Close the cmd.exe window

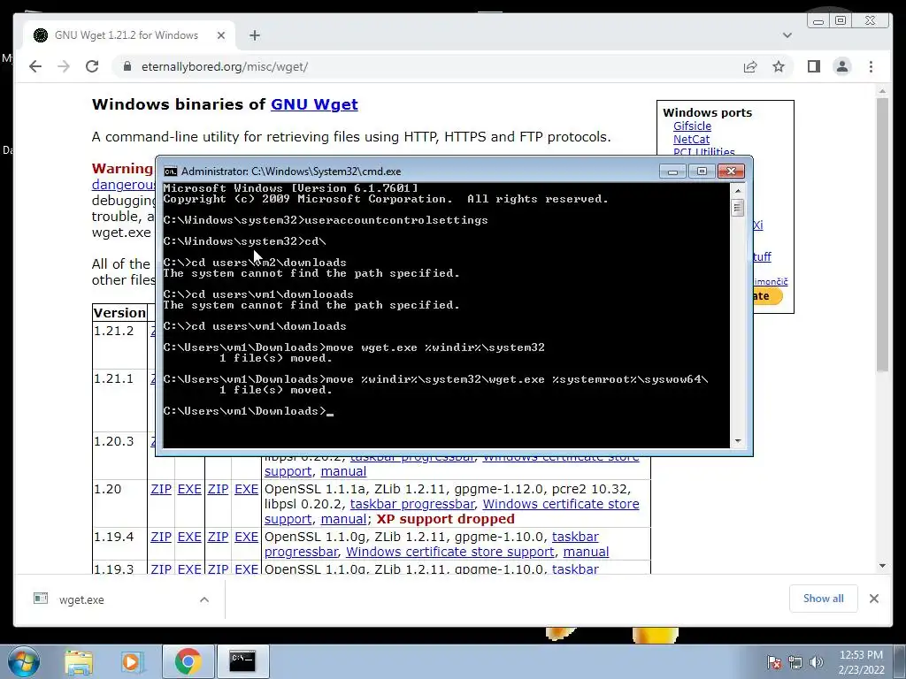click(x=731, y=172)
